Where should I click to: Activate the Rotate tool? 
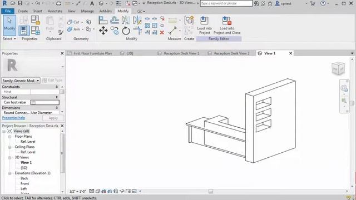126,31
